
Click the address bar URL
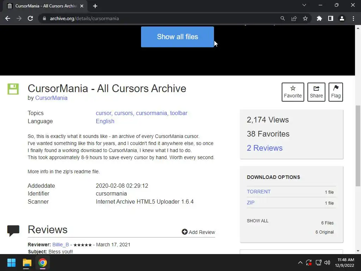(x=84, y=18)
